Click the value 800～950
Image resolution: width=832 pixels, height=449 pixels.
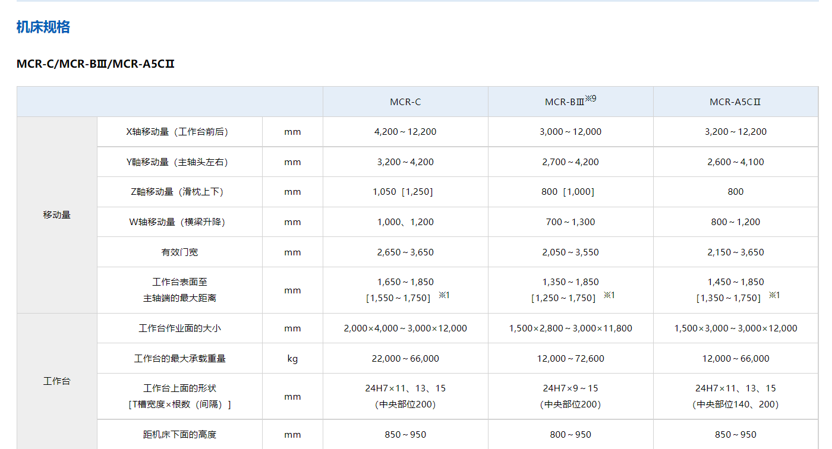tap(571, 434)
